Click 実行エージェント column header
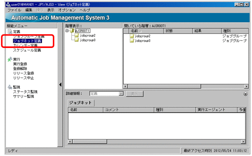 [x=216, y=110]
